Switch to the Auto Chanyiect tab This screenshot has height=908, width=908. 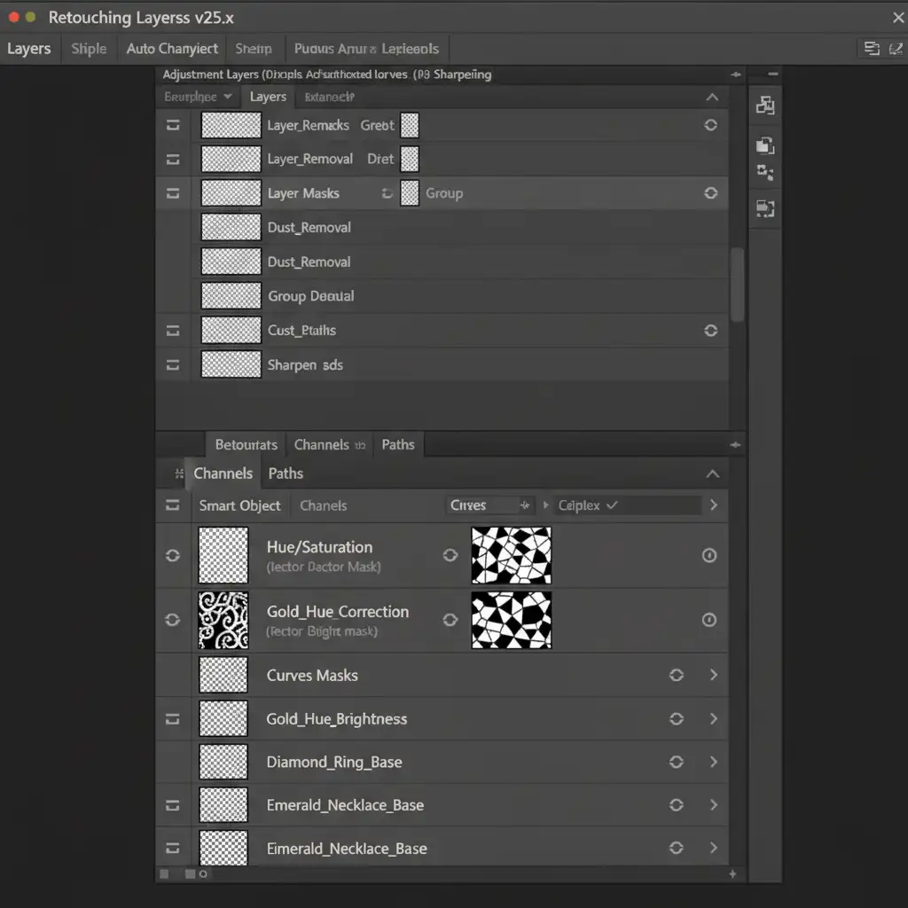click(172, 49)
